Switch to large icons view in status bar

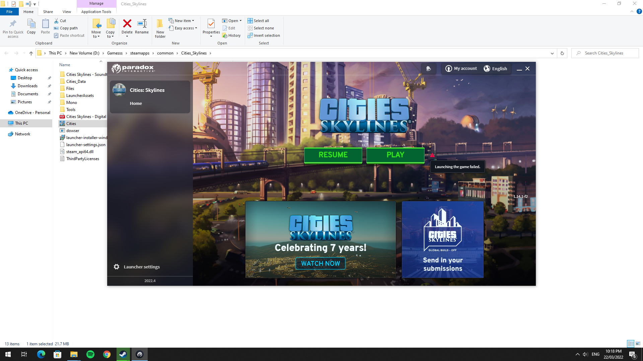click(638, 344)
